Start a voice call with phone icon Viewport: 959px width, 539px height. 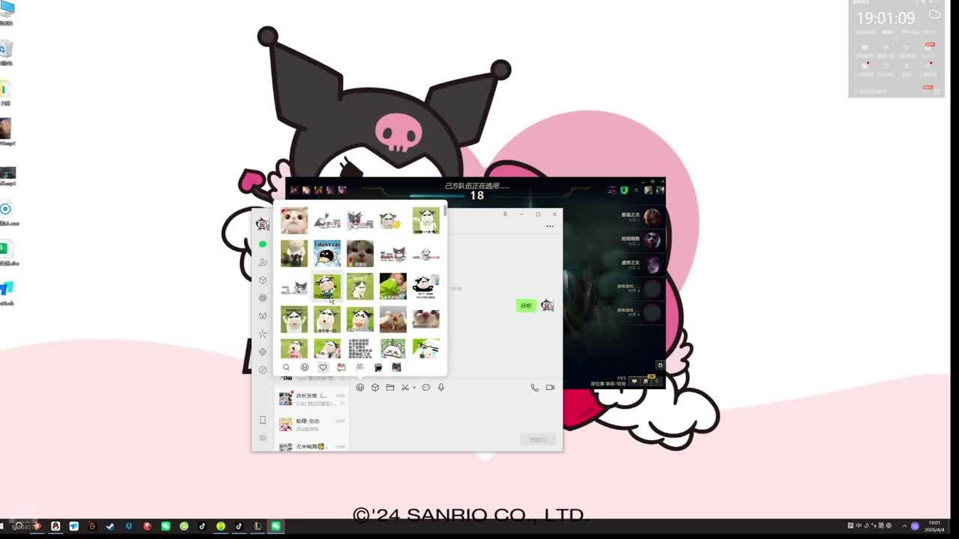(x=534, y=387)
